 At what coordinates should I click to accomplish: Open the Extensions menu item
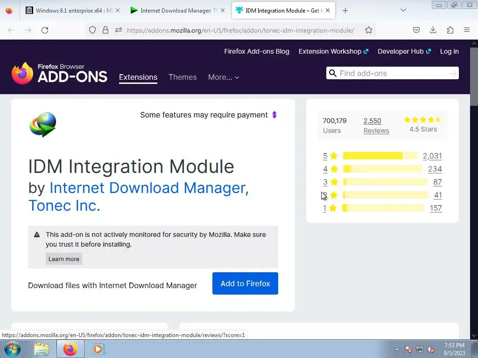click(138, 77)
